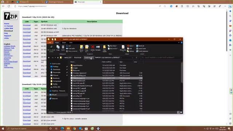Click Copy path in Clipboard group
The width and height of the screenshot is (233, 131).
(x=70, y=48)
